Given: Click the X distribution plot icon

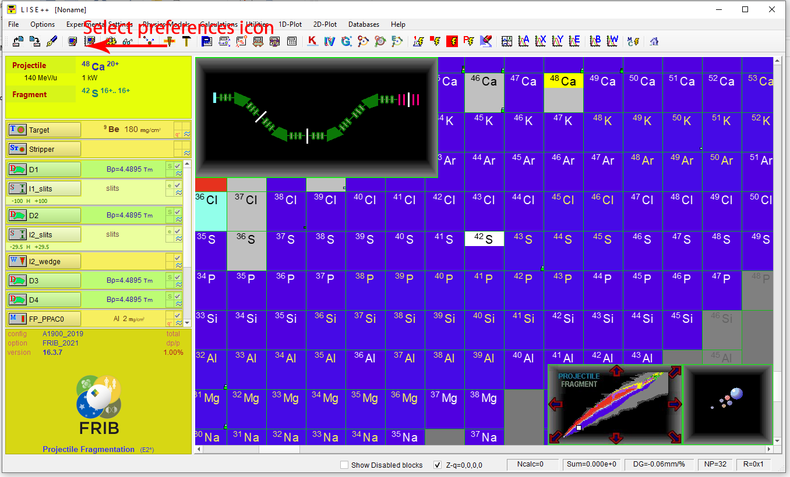Looking at the screenshot, I should (541, 41).
